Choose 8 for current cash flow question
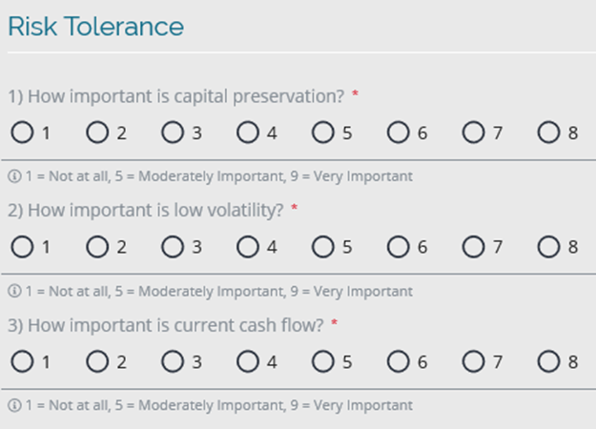Viewport: 596px width, 429px height. click(x=549, y=361)
